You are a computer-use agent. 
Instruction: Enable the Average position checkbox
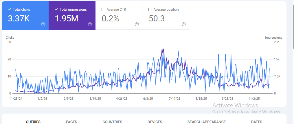(x=150, y=10)
